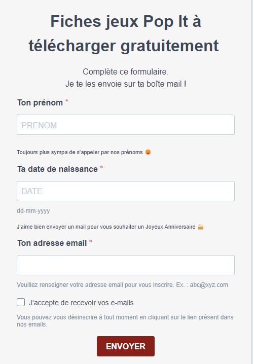Click the "Ta date de naissance" label

[58, 169]
